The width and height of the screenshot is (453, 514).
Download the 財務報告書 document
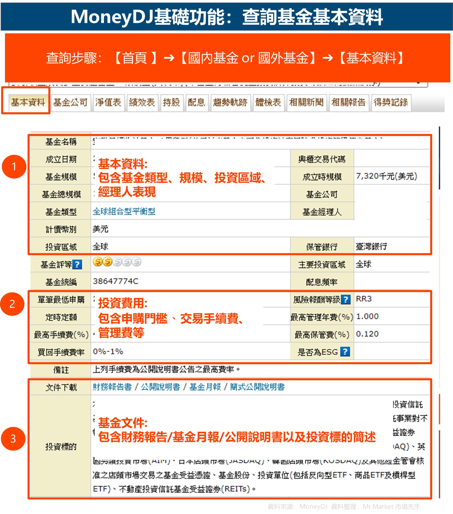[x=112, y=387]
